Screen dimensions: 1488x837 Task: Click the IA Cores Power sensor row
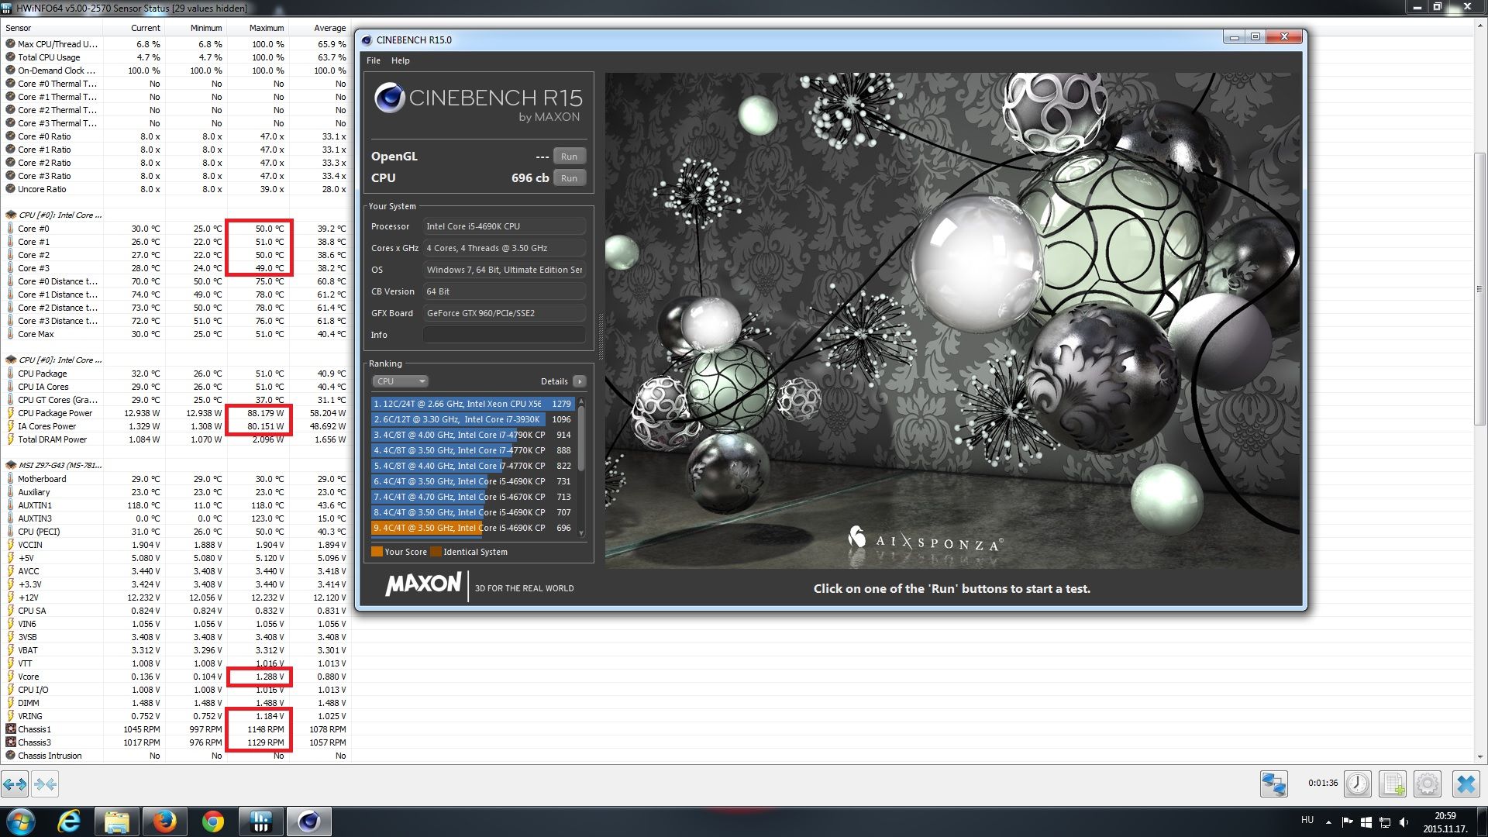pyautogui.click(x=176, y=426)
